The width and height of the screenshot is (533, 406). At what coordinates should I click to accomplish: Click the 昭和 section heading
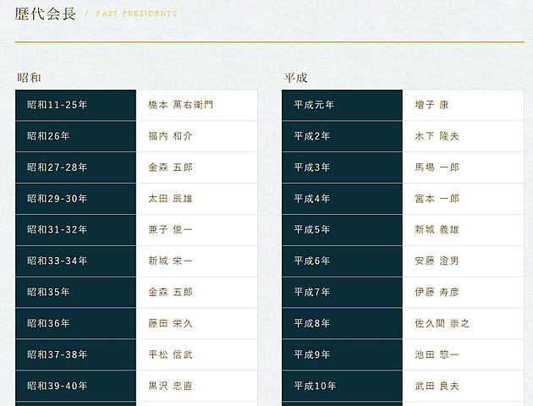(x=30, y=78)
